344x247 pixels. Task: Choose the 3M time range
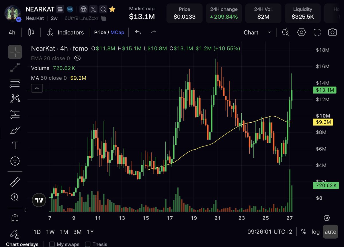click(x=77, y=232)
